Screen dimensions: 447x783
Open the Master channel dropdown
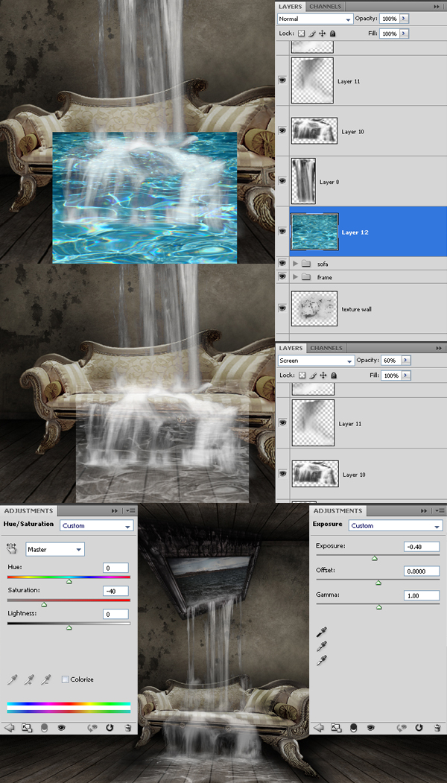click(54, 549)
